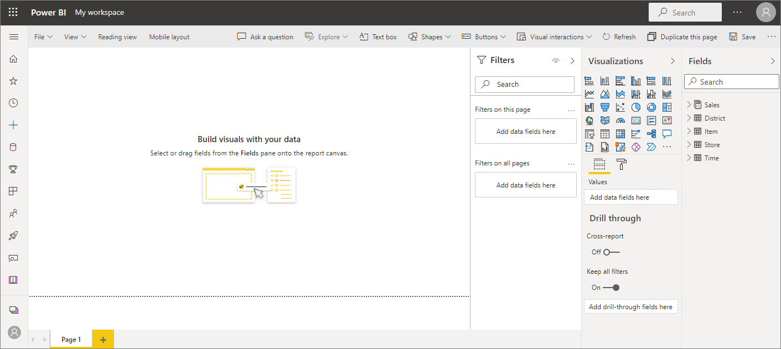Expand the Store table fields
This screenshot has height=349, width=781.
(689, 144)
